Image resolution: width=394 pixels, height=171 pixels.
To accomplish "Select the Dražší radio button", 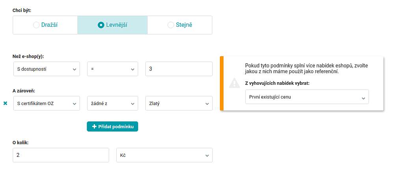I will click(x=36, y=25).
